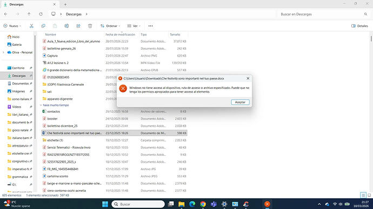Open Microsoft Edge from the taskbar
Viewport: 373px width, 209px height.
click(192, 204)
